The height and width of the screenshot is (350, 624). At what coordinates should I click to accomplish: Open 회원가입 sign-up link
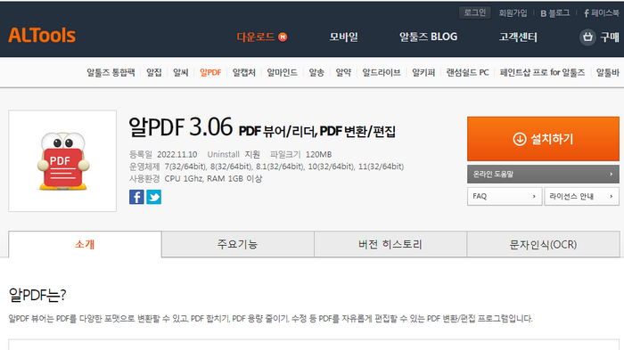coord(513,13)
